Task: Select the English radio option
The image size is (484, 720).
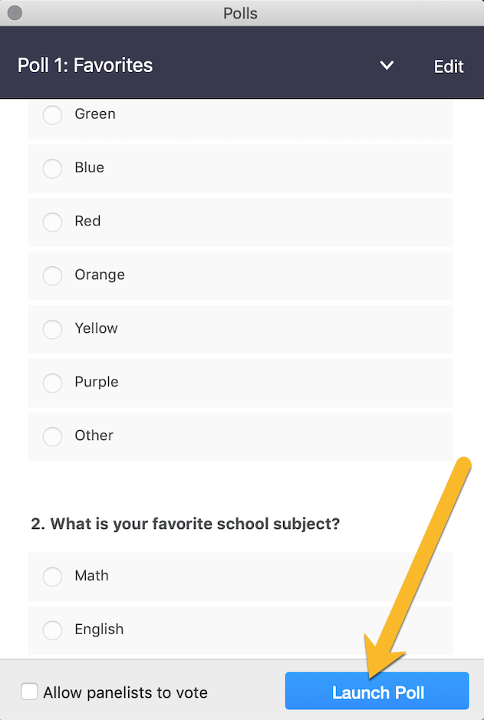Action: 52,630
